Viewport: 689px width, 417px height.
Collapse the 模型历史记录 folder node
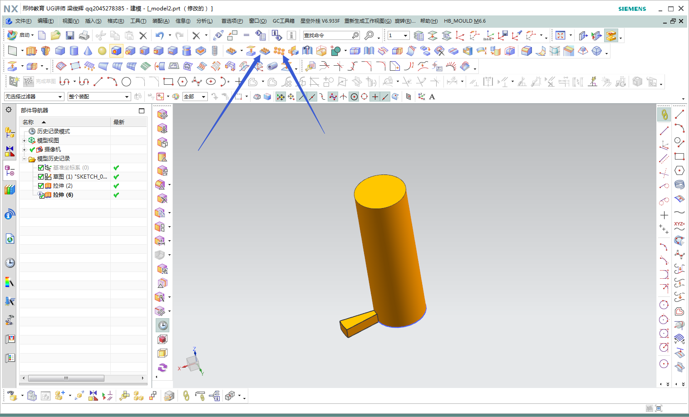click(25, 159)
